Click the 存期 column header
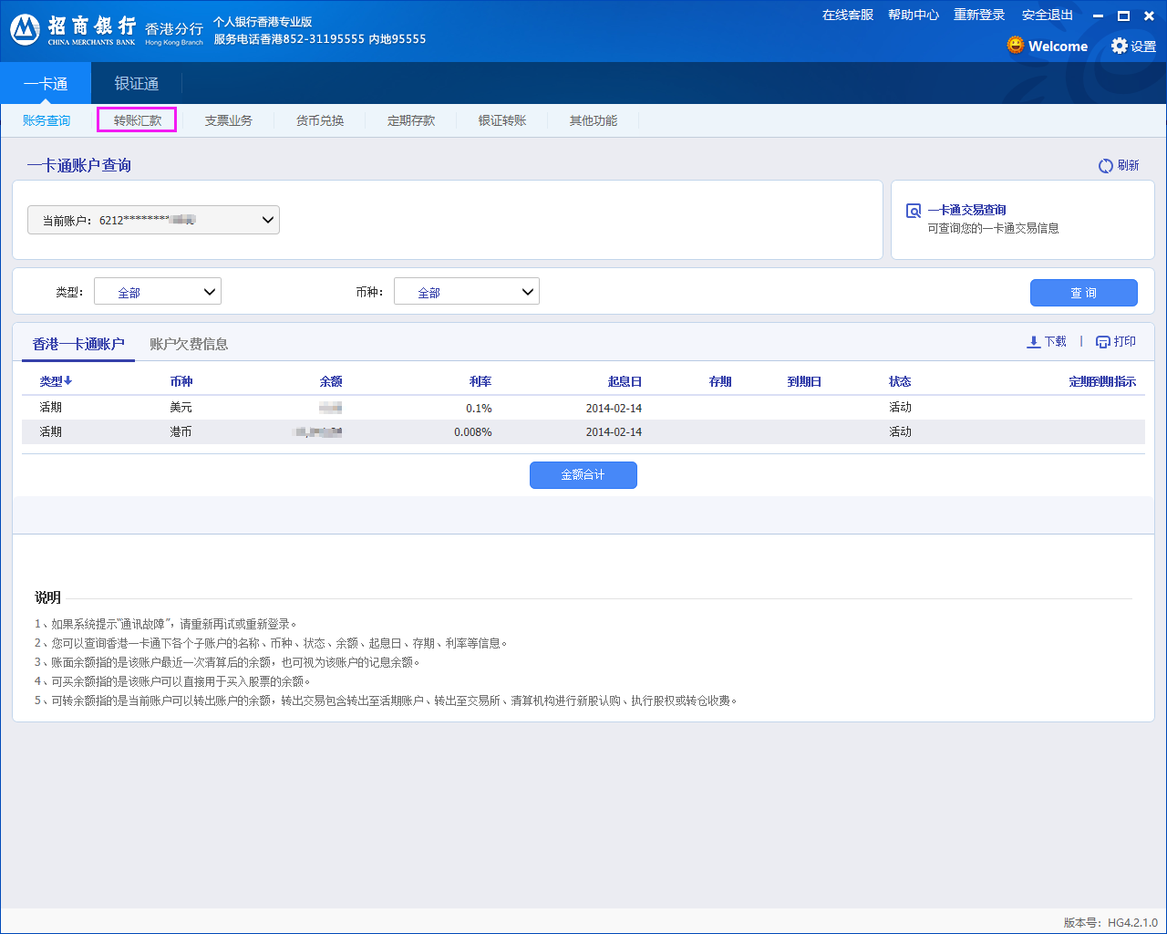The image size is (1167, 934). (720, 381)
